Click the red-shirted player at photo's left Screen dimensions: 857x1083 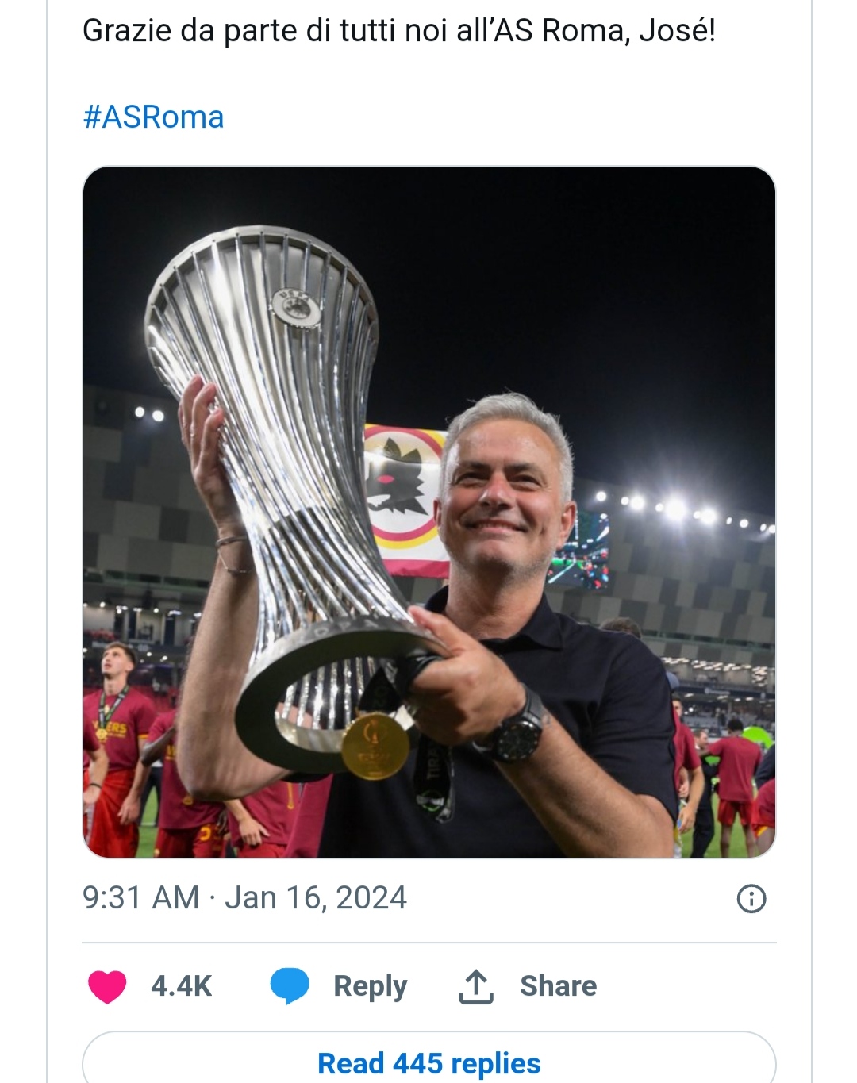click(115, 746)
